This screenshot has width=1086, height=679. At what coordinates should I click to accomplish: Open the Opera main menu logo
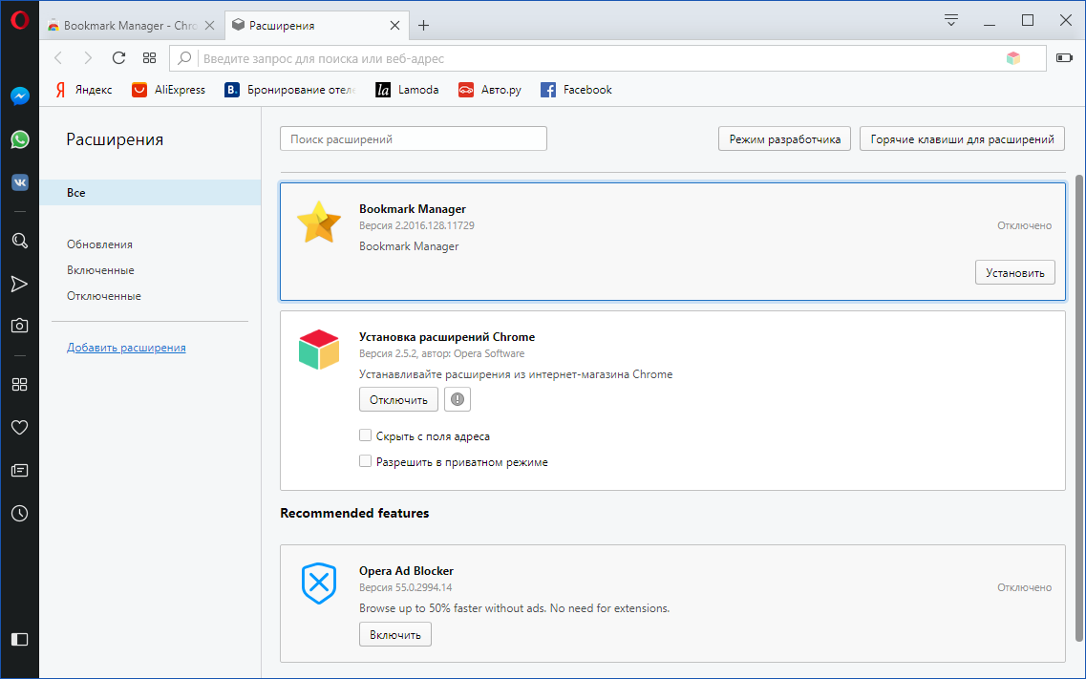coord(19,20)
